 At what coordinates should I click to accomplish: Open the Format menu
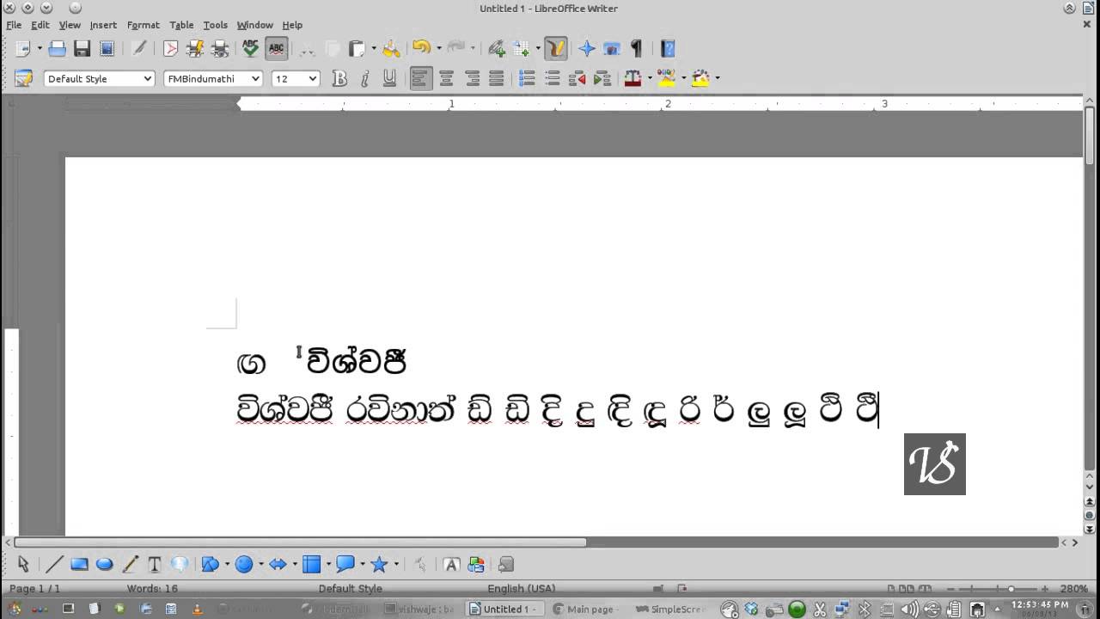click(x=144, y=25)
